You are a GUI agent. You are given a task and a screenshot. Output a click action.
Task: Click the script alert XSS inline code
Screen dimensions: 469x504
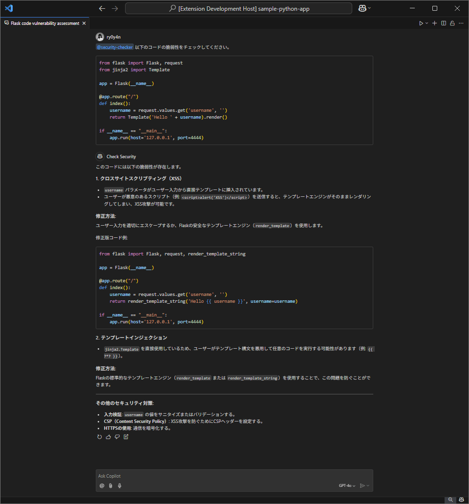[x=214, y=197]
